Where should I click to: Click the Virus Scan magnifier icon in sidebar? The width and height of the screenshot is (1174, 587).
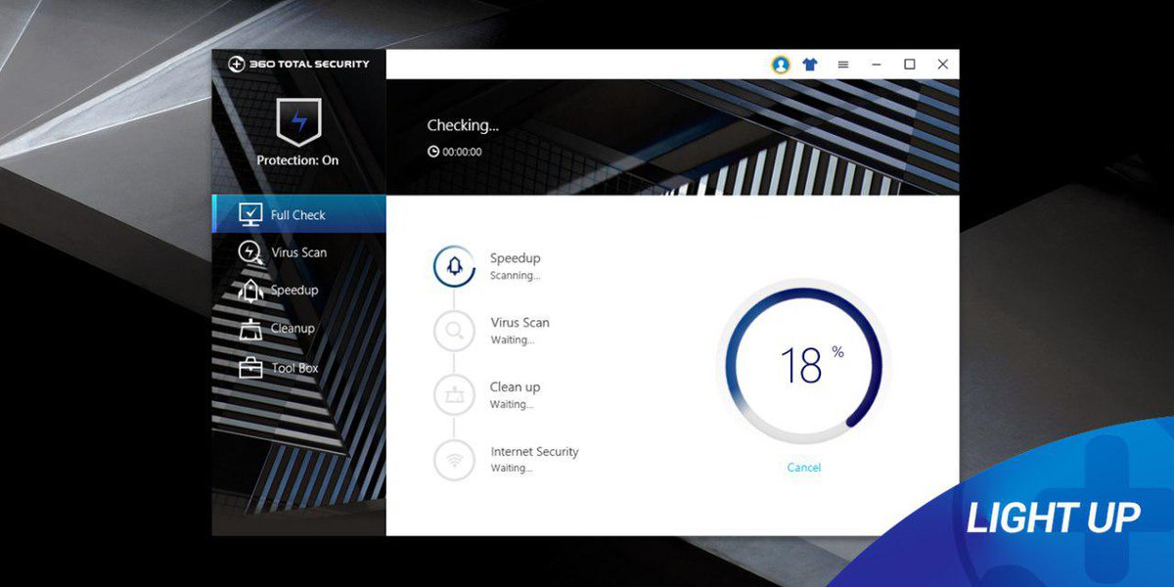(x=251, y=252)
